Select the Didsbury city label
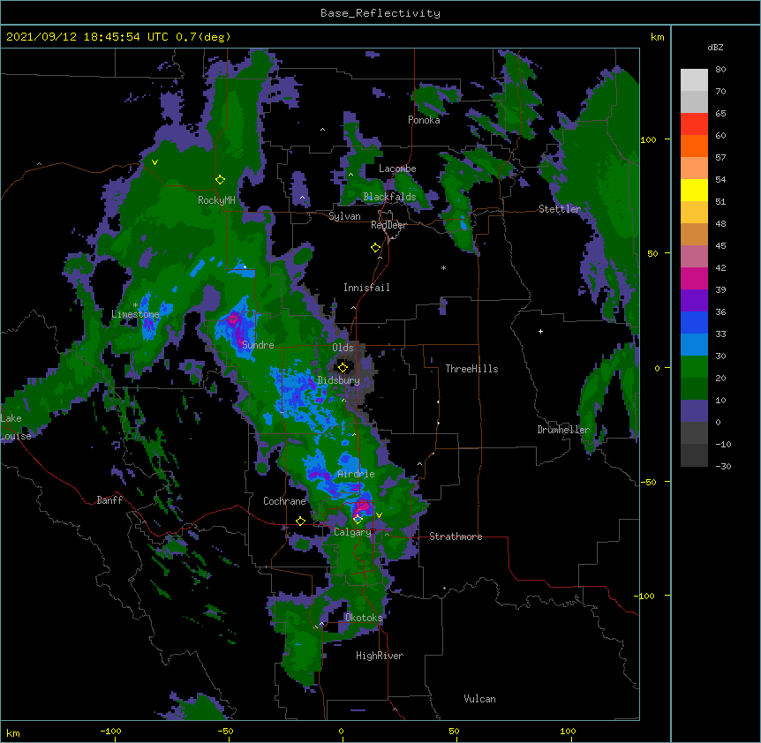Screen dimensions: 761x743 [x=338, y=380]
